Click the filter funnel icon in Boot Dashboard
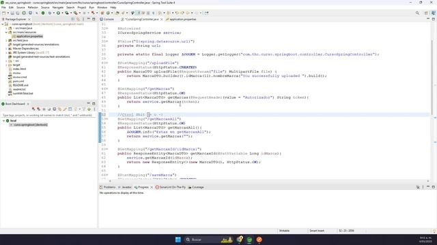This screenshot has height=245, width=437. [x=84, y=109]
